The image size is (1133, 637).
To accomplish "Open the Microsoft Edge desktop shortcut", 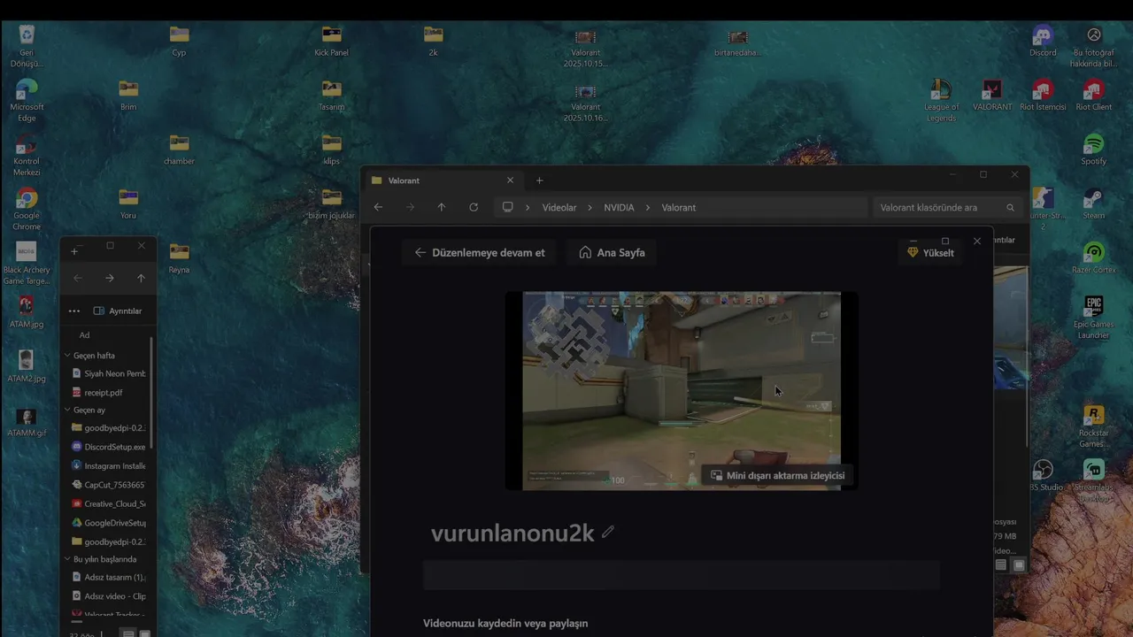I will click(27, 100).
